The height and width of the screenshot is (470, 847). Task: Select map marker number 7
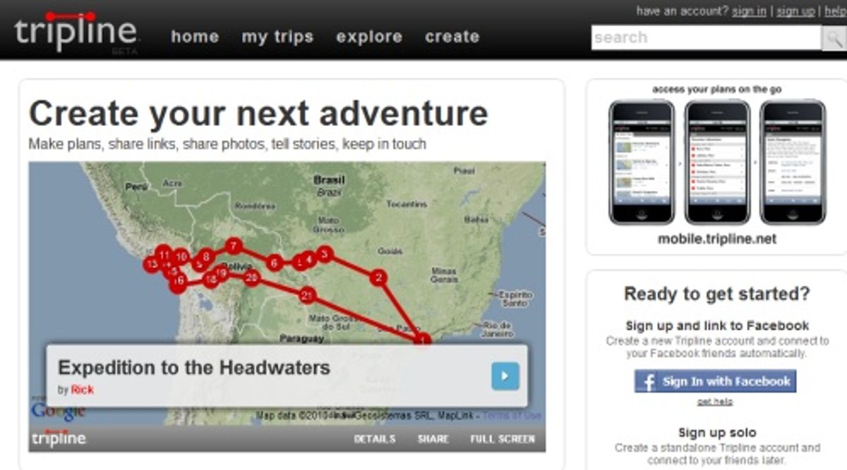tap(234, 247)
